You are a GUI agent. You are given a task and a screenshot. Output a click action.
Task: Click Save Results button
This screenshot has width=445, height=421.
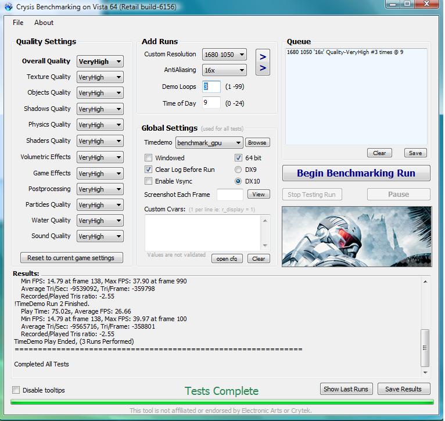(x=404, y=389)
